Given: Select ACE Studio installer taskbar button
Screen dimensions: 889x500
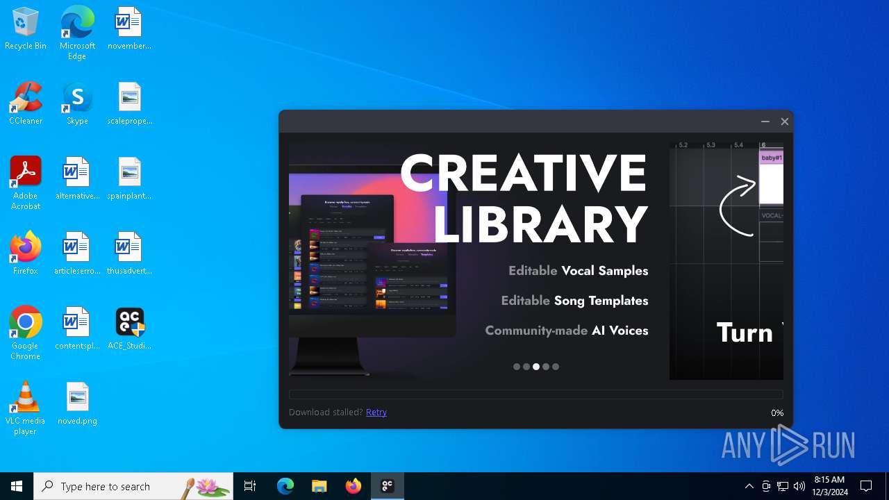Looking at the screenshot, I should point(388,486).
